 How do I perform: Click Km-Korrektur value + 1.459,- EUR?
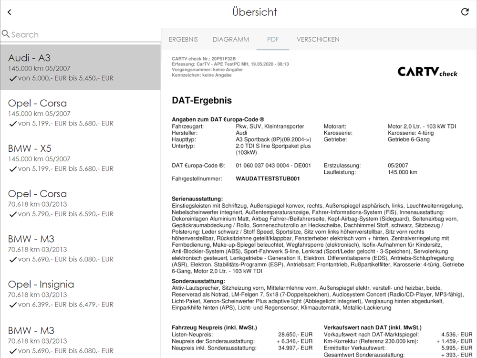455,341
